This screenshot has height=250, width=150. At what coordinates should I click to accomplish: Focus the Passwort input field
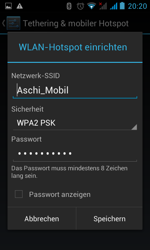click(x=75, y=153)
